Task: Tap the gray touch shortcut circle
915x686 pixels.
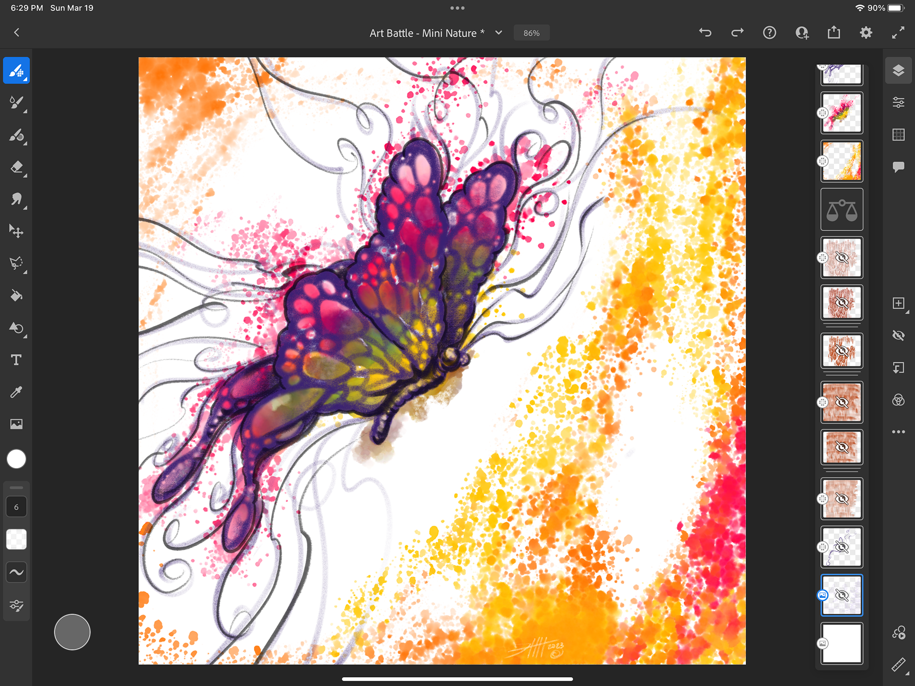Action: tap(72, 632)
